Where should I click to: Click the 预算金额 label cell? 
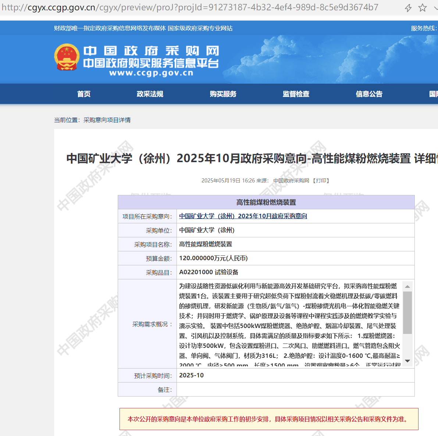(147, 258)
